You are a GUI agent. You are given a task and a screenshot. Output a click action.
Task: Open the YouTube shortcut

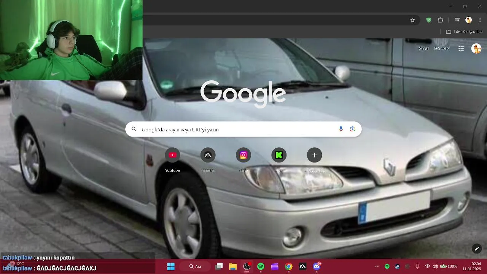[x=172, y=155]
